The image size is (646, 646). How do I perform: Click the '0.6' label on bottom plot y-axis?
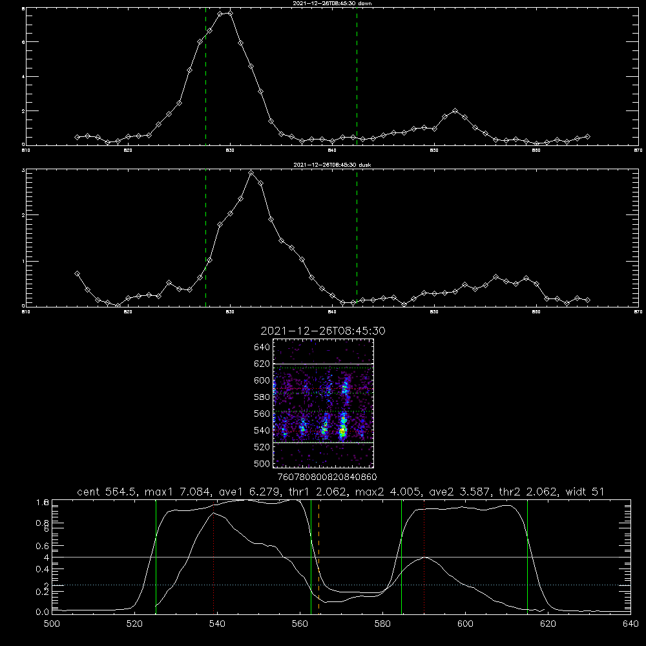pyautogui.click(x=42, y=546)
